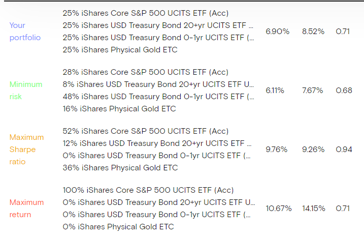Select 25% iShares Physical Gold ETC line

(120, 50)
